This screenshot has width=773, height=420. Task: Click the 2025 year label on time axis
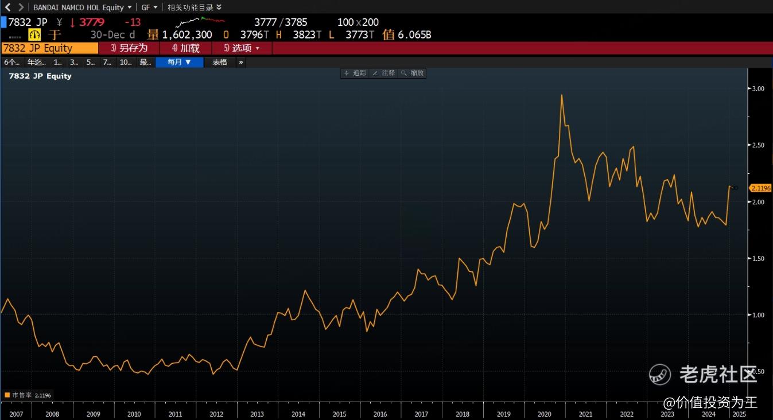click(x=739, y=414)
